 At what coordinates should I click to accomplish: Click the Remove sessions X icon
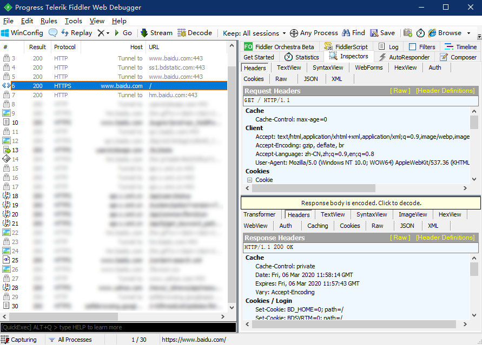(x=101, y=33)
